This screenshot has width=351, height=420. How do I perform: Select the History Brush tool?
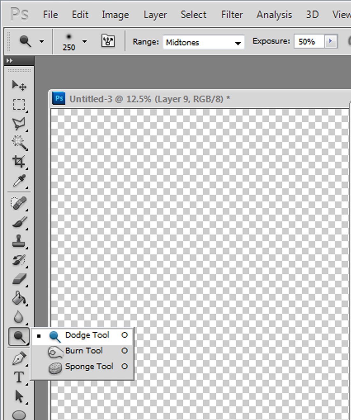(x=19, y=260)
